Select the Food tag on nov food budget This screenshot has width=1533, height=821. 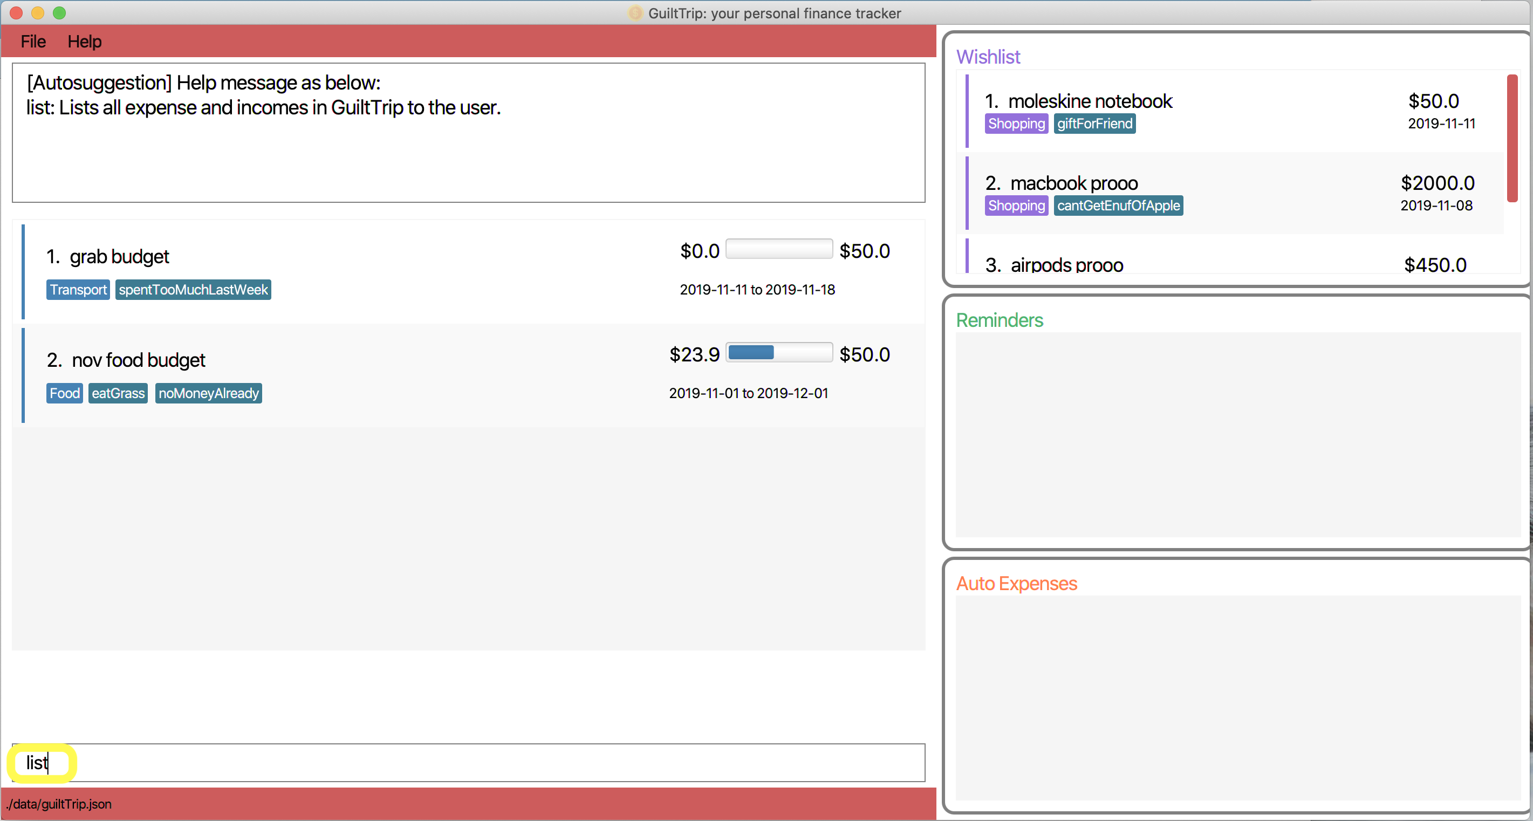64,392
